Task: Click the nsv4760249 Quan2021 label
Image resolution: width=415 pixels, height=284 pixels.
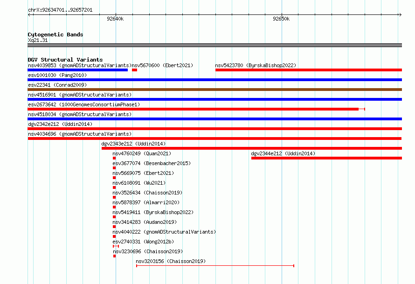Action: tap(142, 153)
